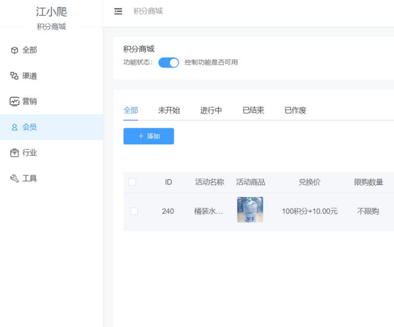
Task: Open the 会员 sidebar menu label
Action: (30, 127)
